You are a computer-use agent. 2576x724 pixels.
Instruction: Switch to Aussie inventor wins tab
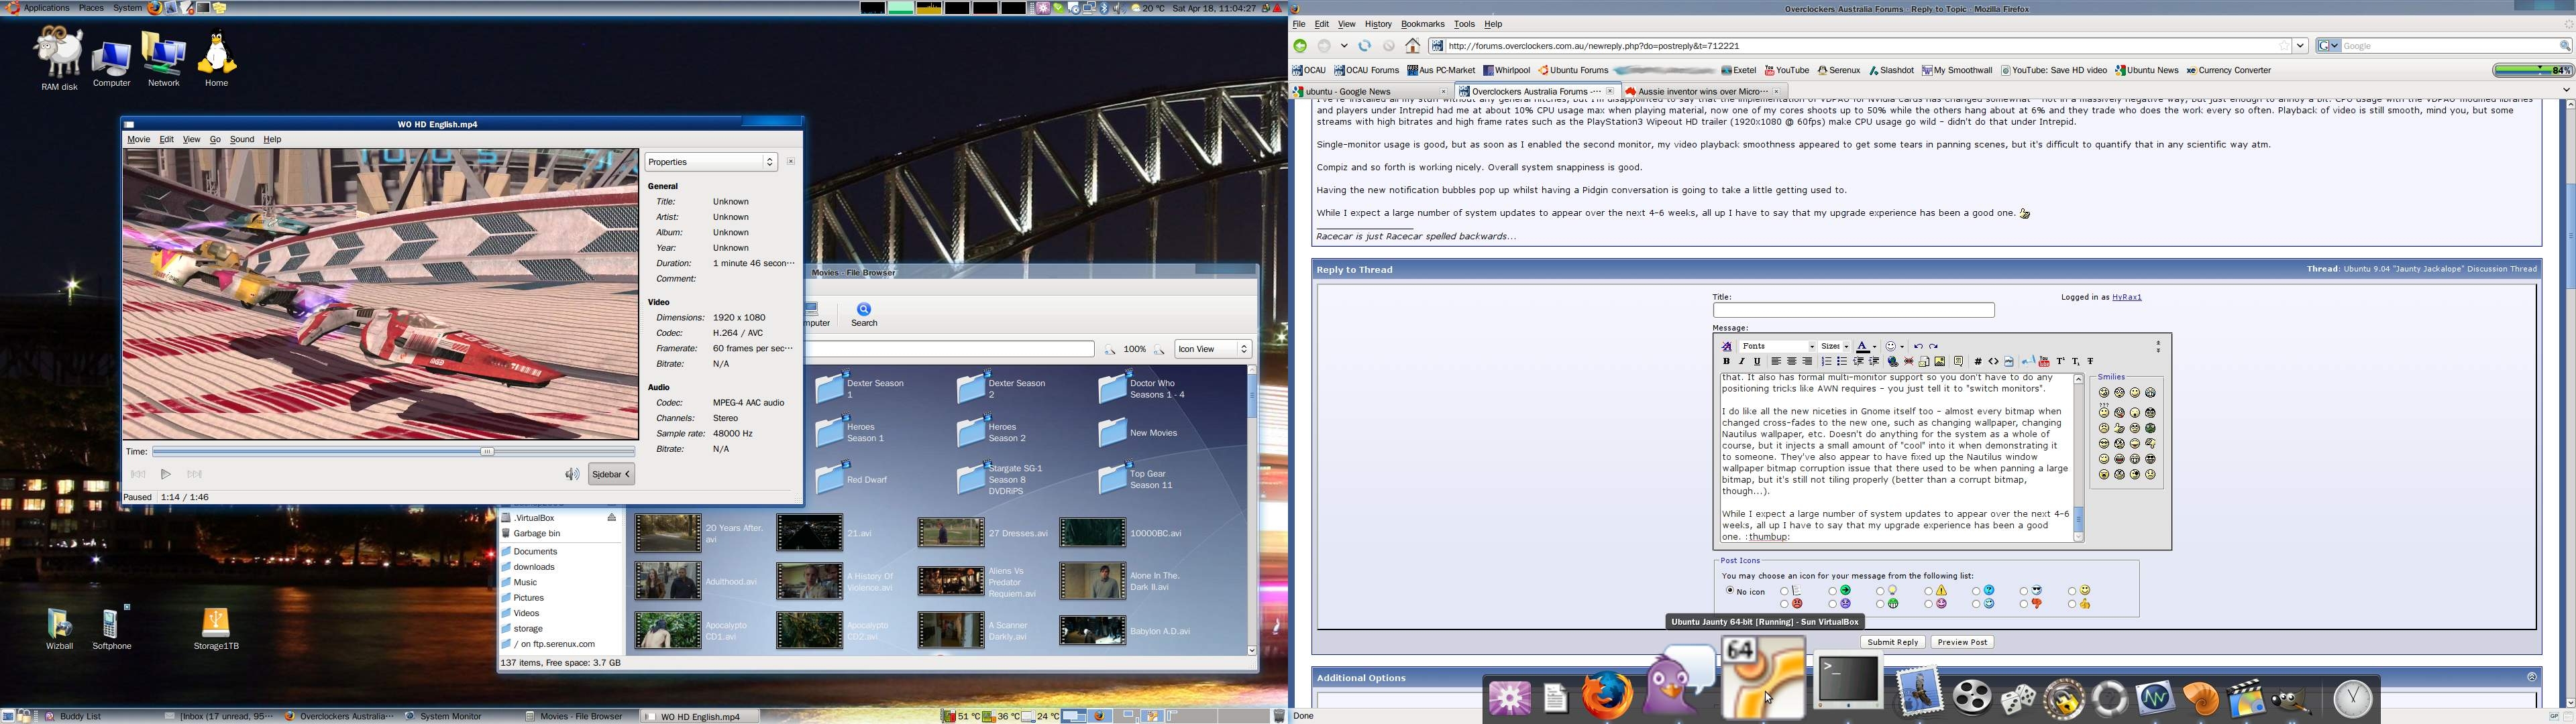pyautogui.click(x=1703, y=91)
